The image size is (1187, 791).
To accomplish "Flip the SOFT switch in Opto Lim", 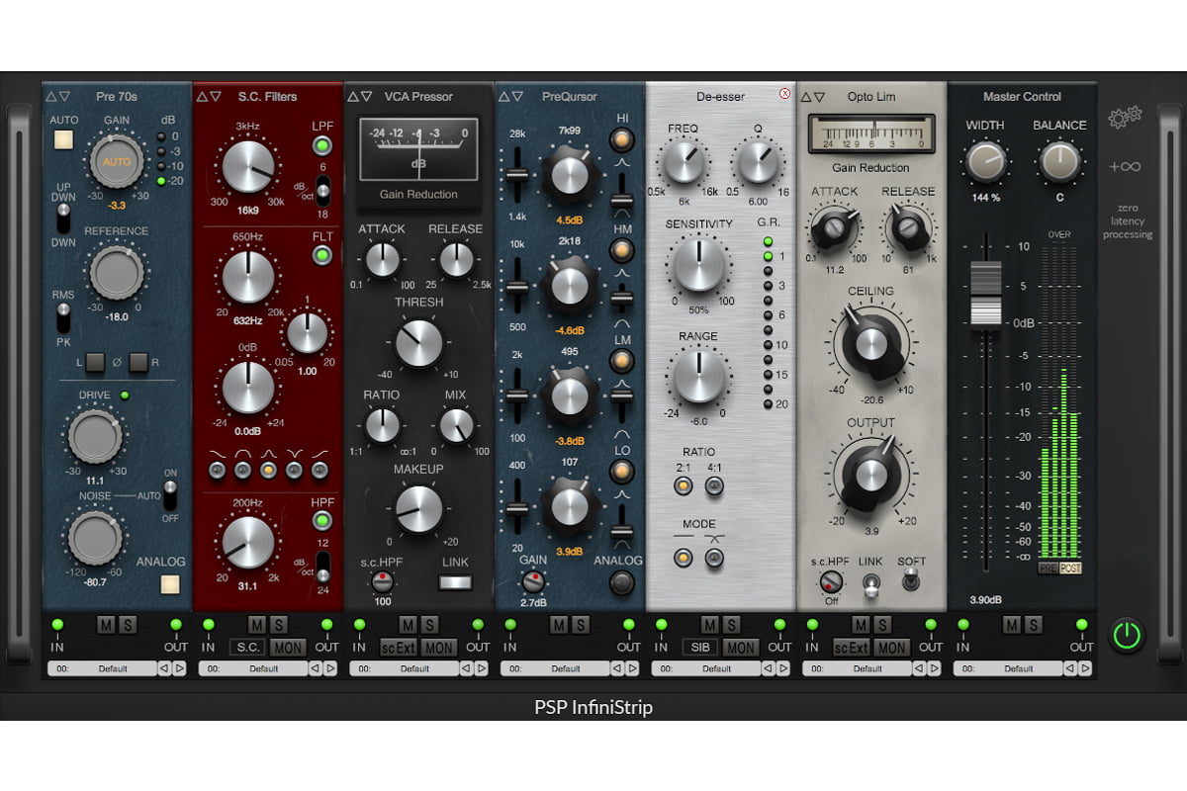I will point(911,580).
